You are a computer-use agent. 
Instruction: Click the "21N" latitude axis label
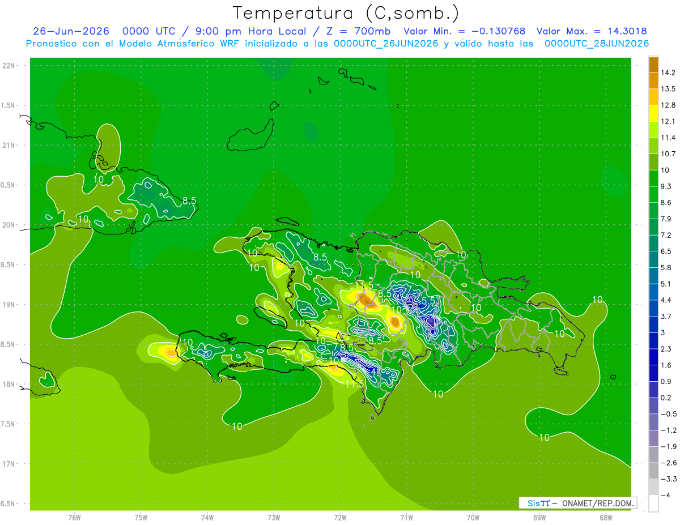point(9,145)
